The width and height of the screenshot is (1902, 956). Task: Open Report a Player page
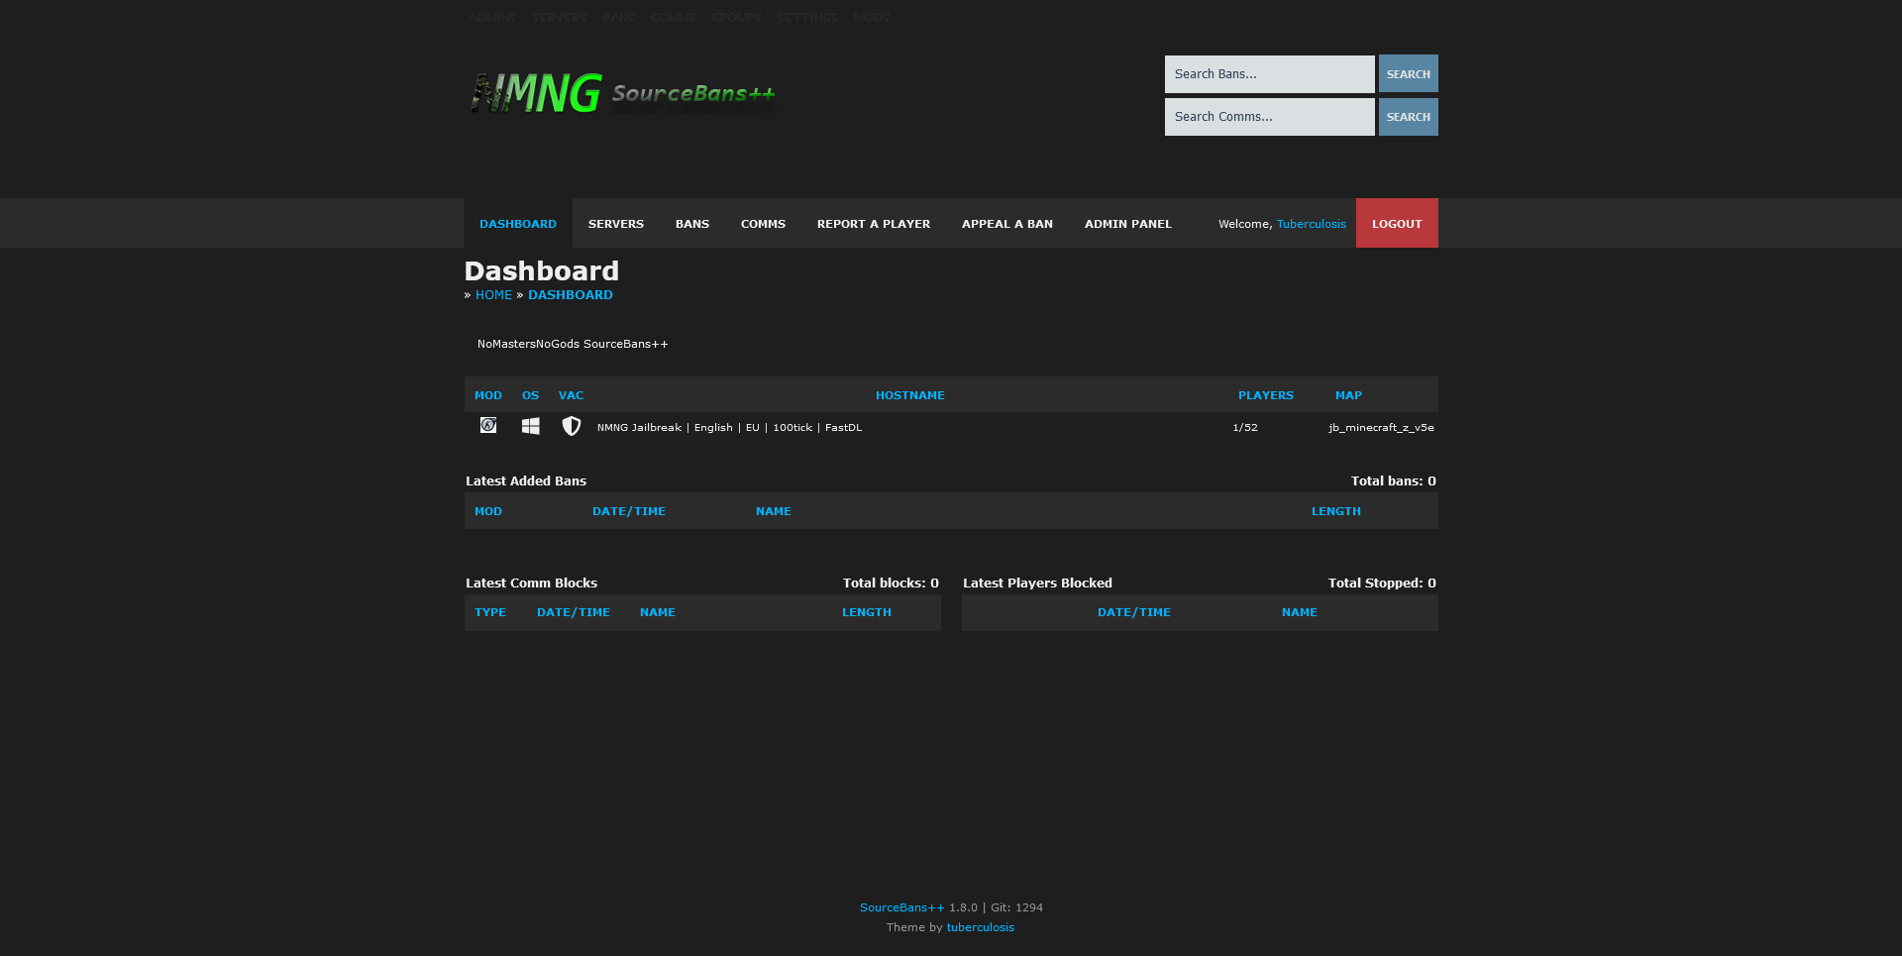874,223
